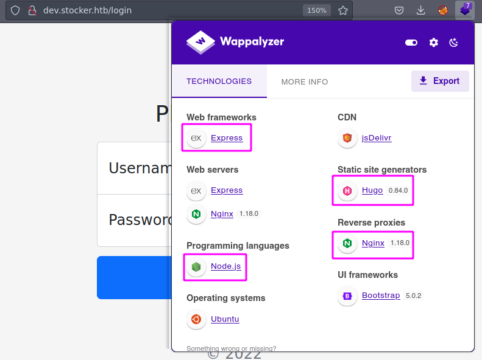Open the jsDelivr link

click(377, 138)
